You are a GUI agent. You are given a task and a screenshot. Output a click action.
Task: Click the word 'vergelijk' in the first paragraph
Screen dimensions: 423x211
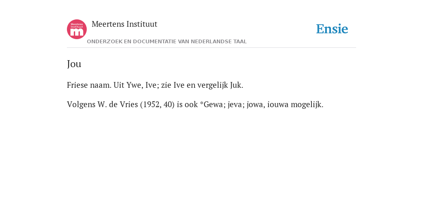pyautogui.click(x=213, y=85)
